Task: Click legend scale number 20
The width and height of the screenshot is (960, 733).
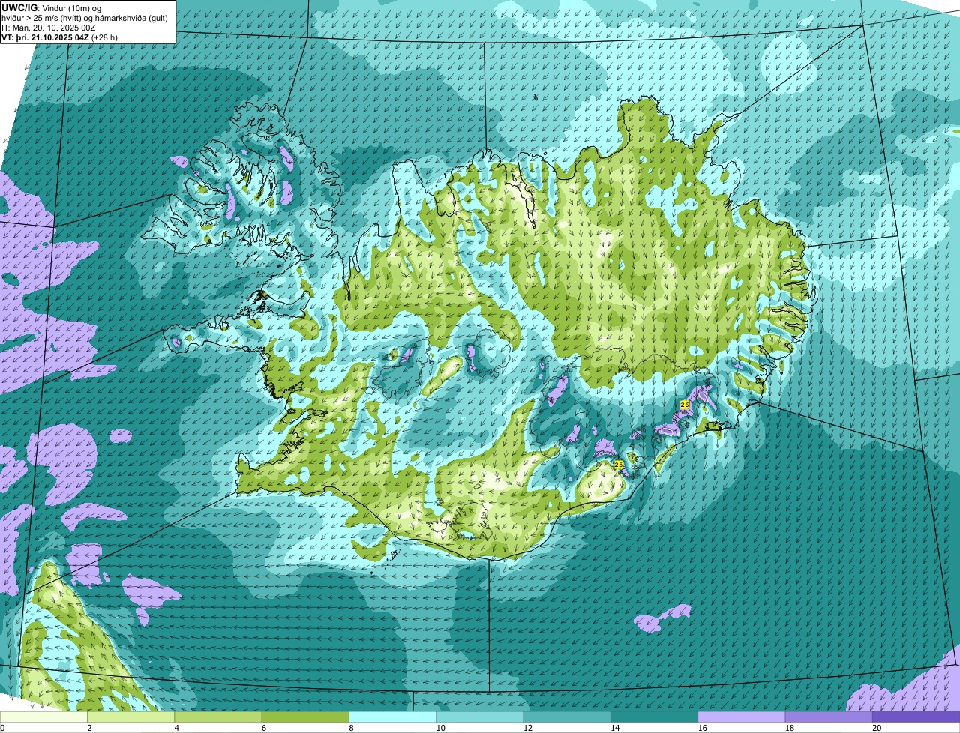Action: tap(877, 728)
